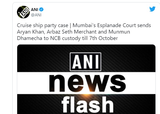160x114 pixels.
Task: Click the 'flash' word in the image
Action: point(87,105)
